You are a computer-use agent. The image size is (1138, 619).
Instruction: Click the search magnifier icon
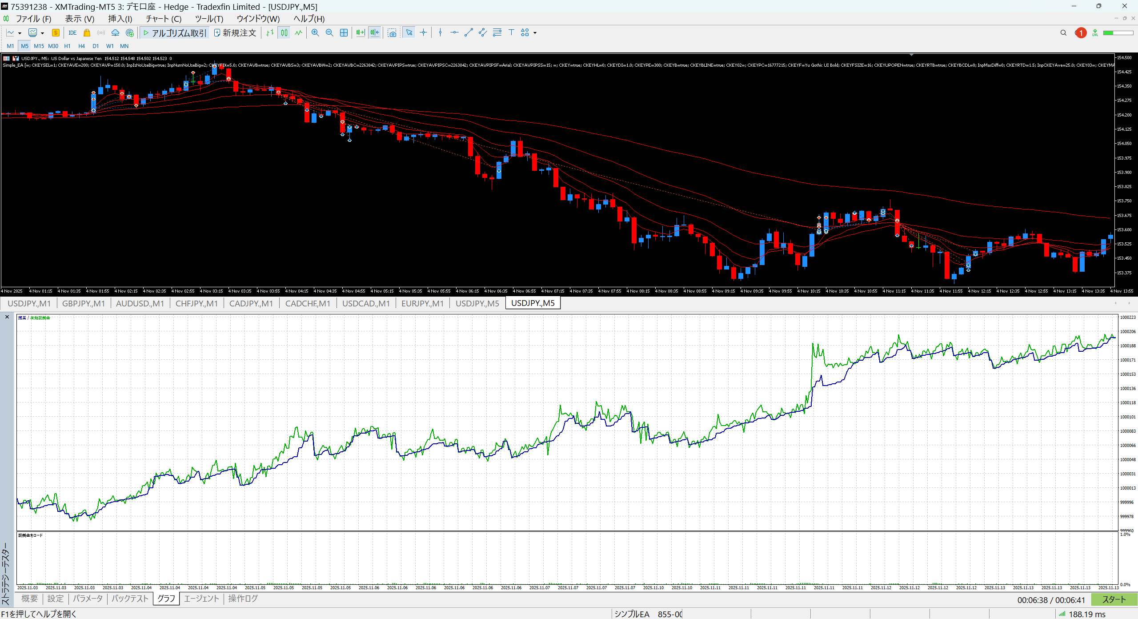click(x=1063, y=32)
